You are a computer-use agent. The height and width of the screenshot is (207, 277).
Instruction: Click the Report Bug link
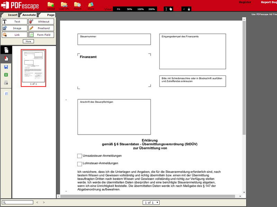pos(269,2)
